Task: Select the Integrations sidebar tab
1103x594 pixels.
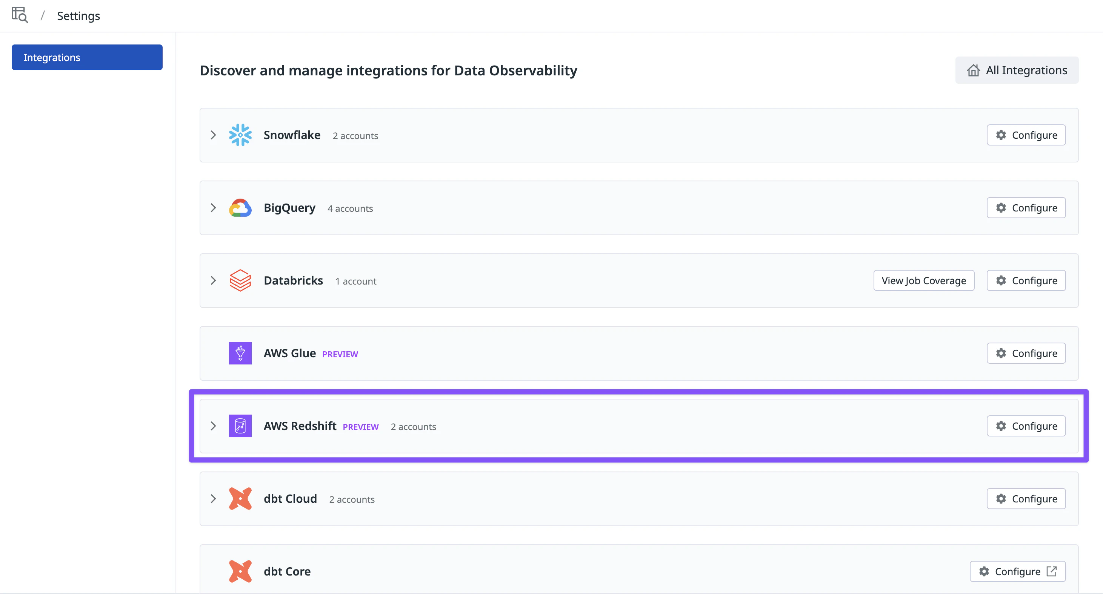Action: (x=87, y=57)
